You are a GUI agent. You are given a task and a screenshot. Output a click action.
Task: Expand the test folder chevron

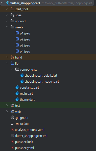(7, 106)
